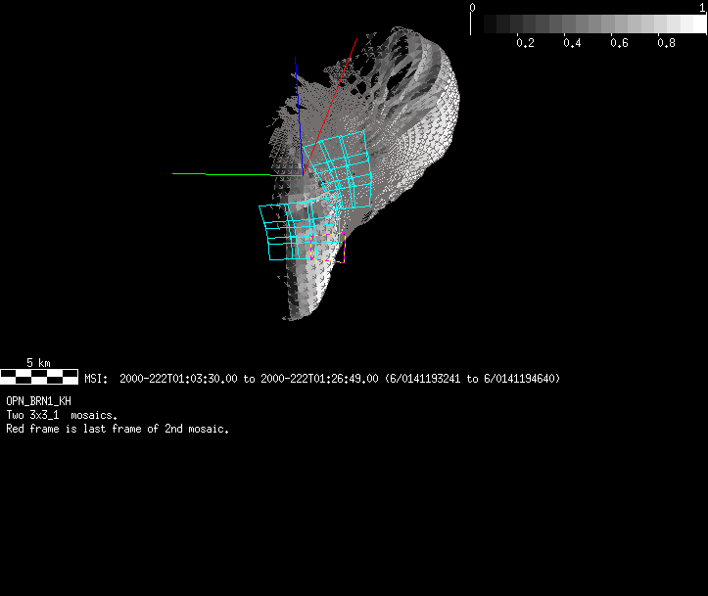
Task: Click the 'Red frame is last frame' note
Action: tap(118, 429)
